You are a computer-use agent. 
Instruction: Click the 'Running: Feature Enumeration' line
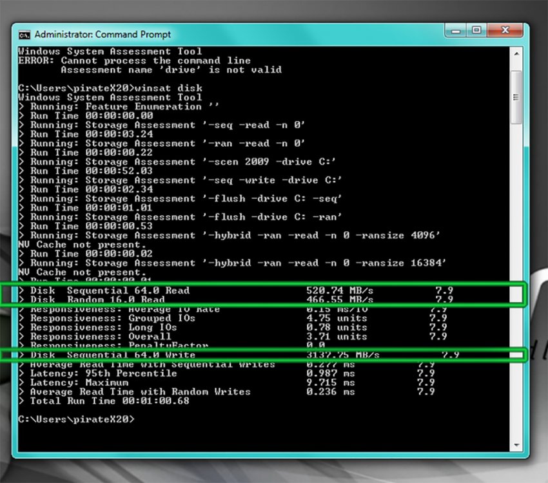[119, 106]
